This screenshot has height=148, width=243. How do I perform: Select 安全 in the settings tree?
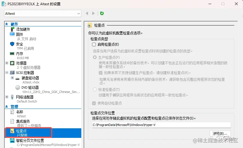pyautogui.click(x=19, y=44)
